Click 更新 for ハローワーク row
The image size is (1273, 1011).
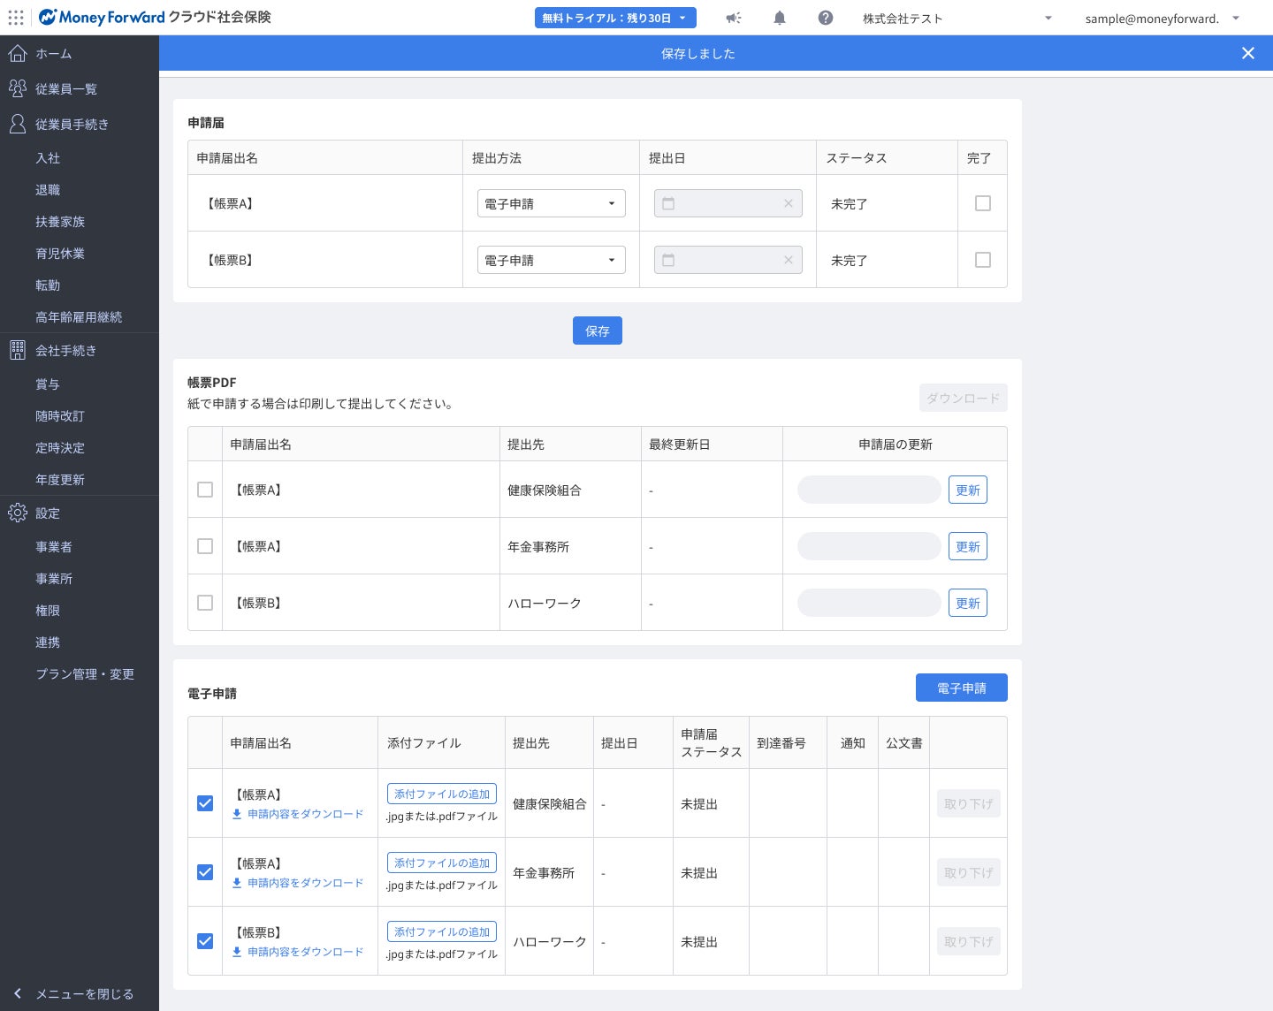pyautogui.click(x=968, y=603)
